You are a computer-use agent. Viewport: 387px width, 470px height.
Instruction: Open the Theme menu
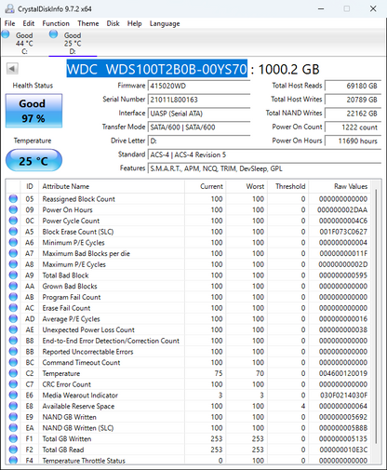[x=88, y=23]
